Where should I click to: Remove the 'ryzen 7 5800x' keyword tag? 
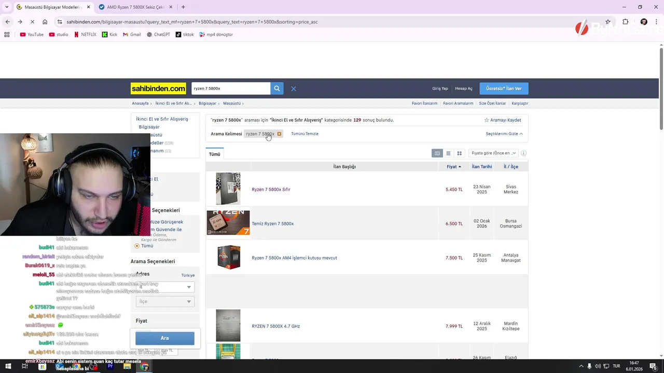pos(279,134)
